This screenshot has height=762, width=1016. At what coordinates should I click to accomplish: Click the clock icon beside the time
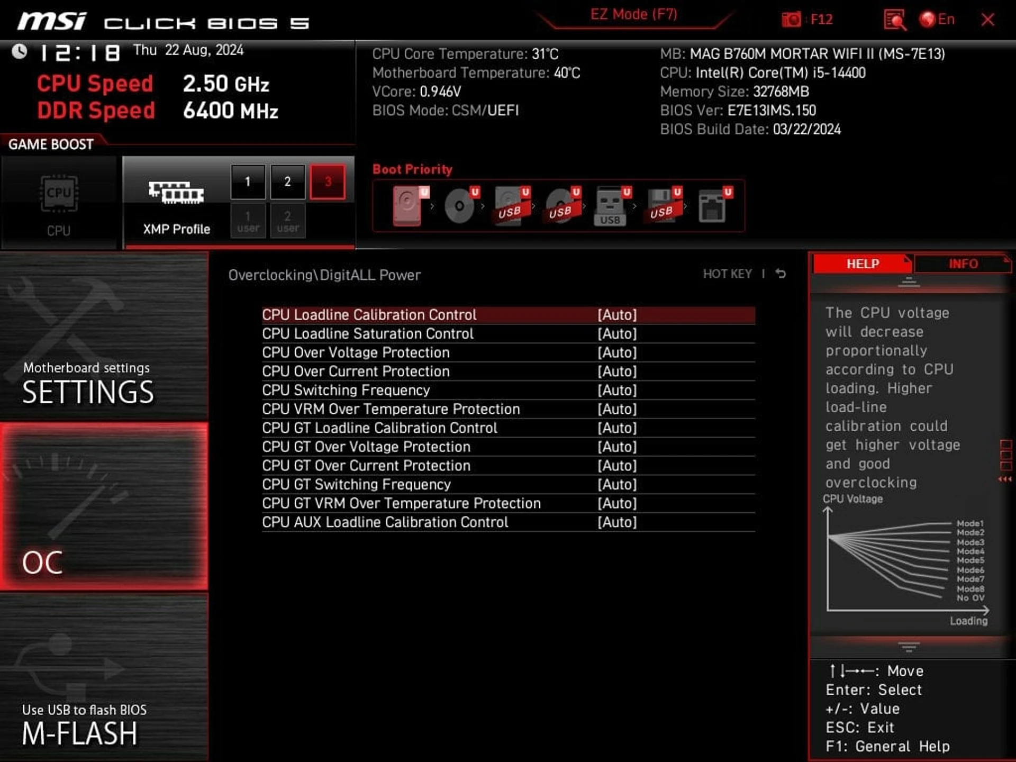coord(20,51)
